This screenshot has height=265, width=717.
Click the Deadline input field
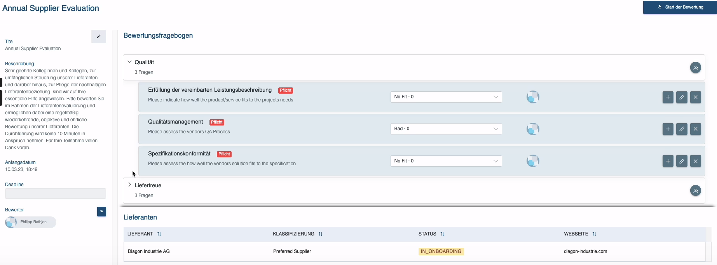point(56,194)
